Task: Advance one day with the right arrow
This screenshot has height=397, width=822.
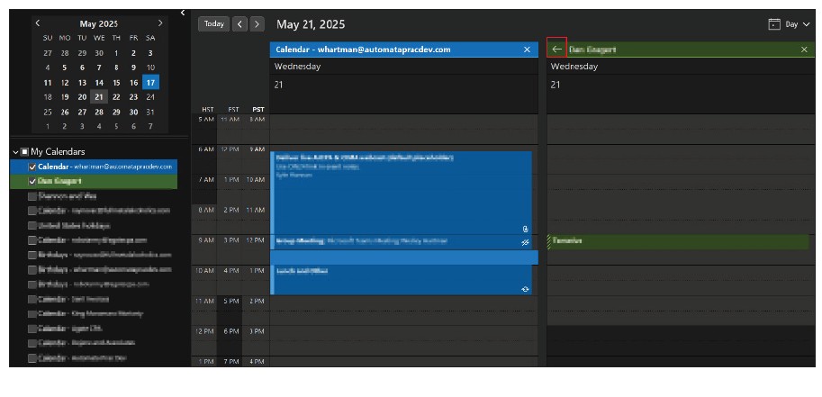Action: (x=257, y=24)
